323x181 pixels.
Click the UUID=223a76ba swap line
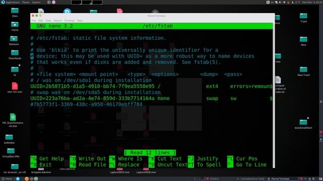point(151,99)
